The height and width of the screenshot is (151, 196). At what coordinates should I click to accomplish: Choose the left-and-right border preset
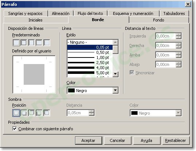tap(31, 43)
